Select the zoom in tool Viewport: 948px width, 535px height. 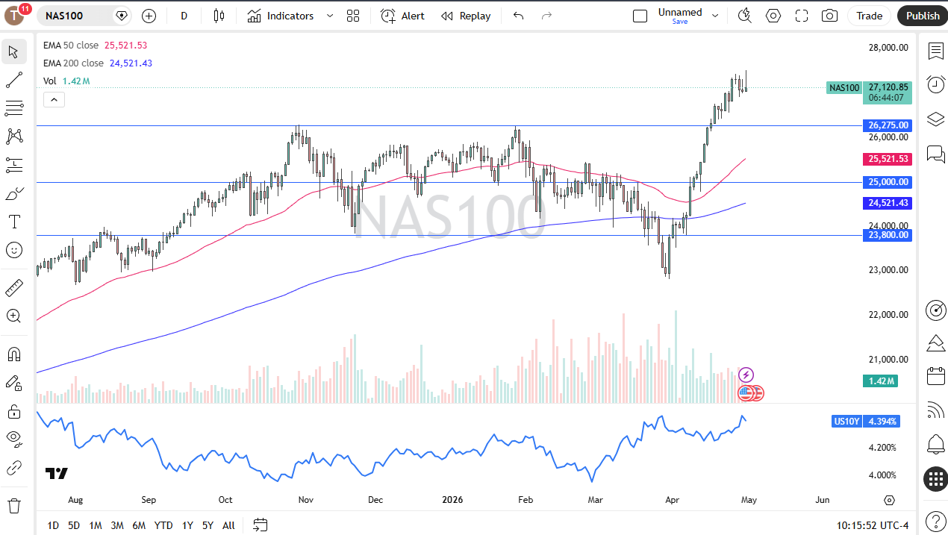tap(13, 316)
